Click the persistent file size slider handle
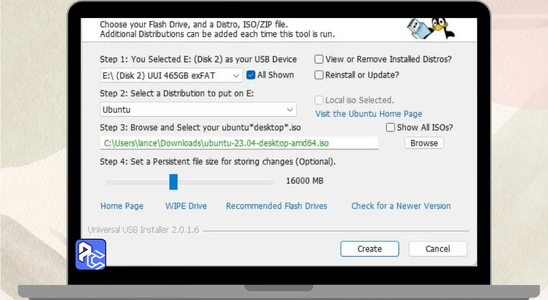548x300 pixels. point(173,182)
